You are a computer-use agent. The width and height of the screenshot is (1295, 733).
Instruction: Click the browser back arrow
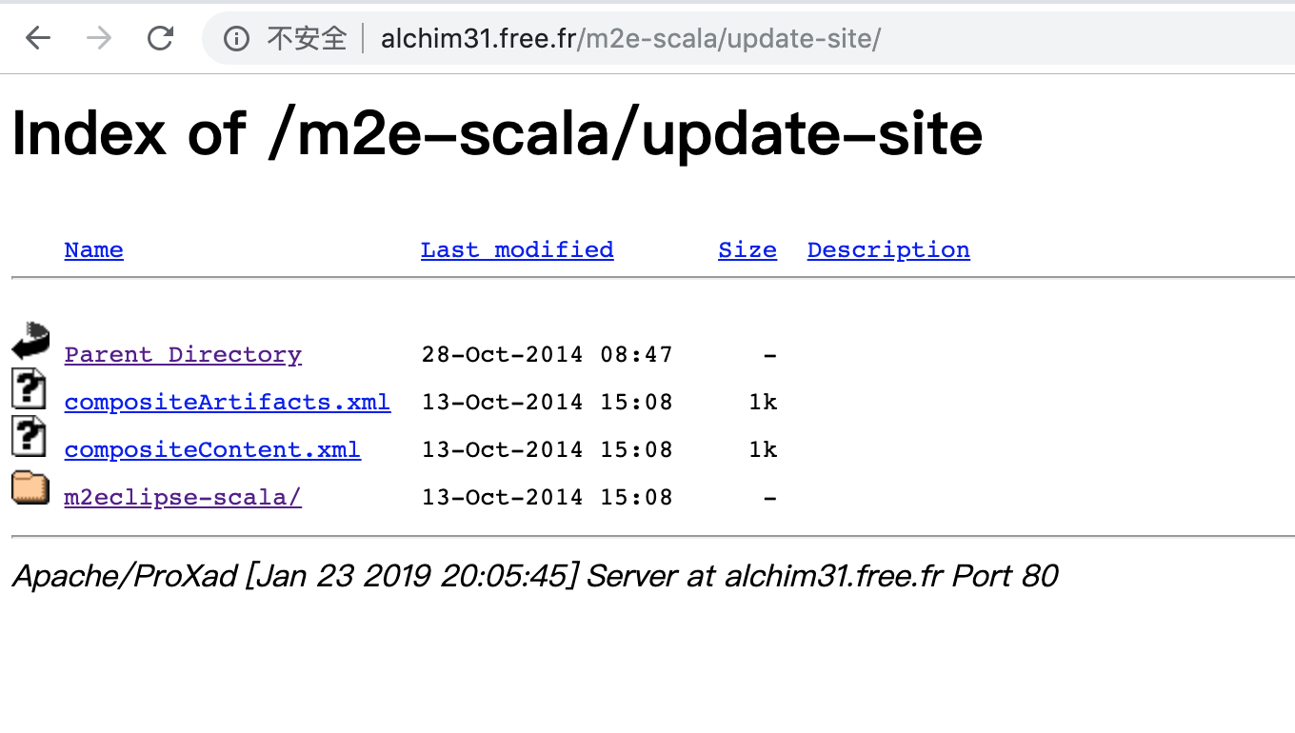click(37, 38)
